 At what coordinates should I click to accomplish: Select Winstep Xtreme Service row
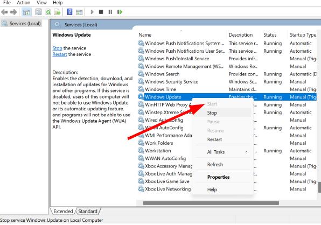(x=227, y=112)
